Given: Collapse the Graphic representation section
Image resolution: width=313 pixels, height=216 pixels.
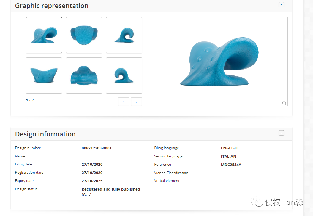Looking at the screenshot, I should point(282,4).
